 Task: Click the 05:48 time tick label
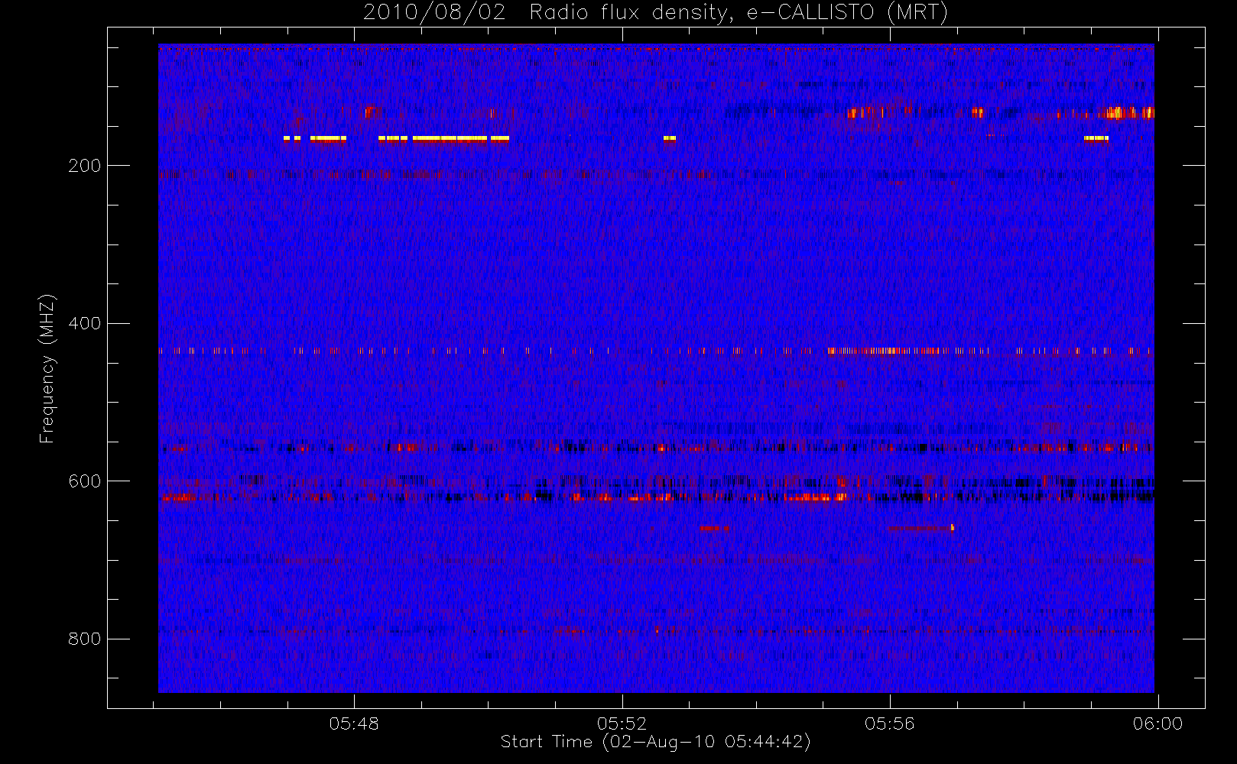pos(354,724)
